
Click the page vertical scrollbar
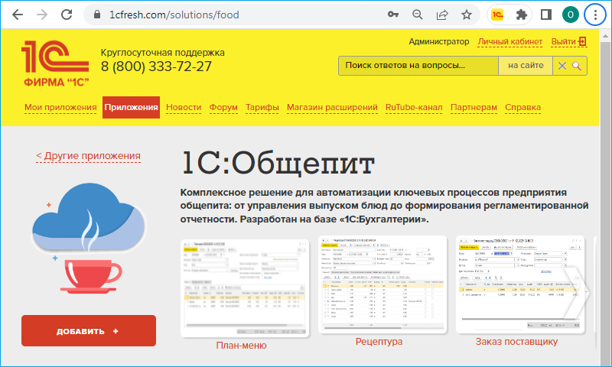point(605,203)
